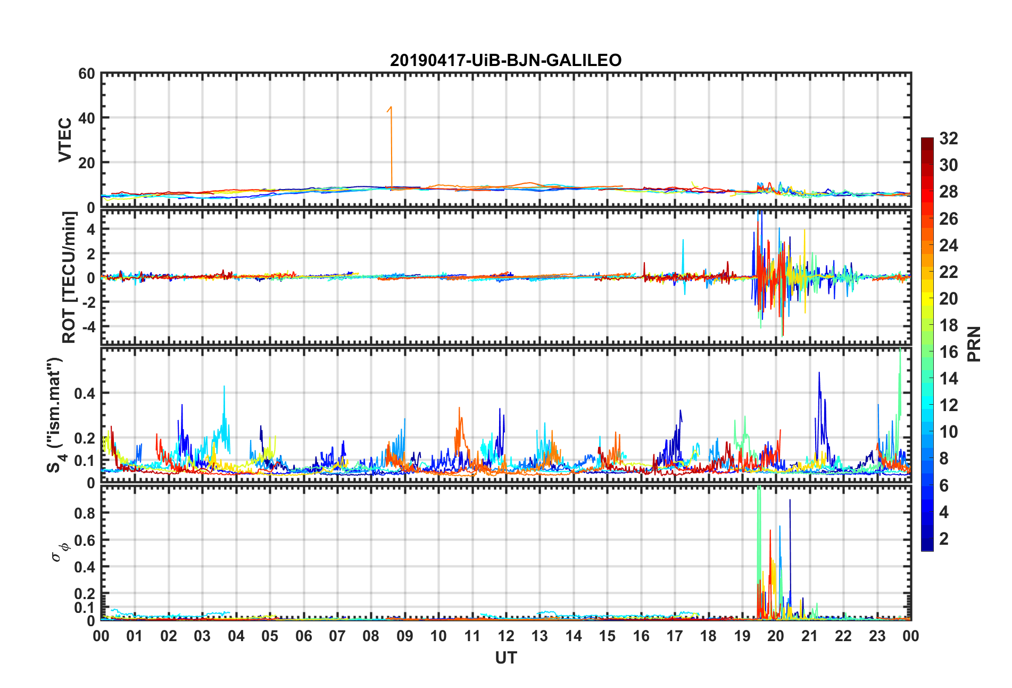Click PRN colorbar label 28
Screen dimensions: 1012x688
949,192
